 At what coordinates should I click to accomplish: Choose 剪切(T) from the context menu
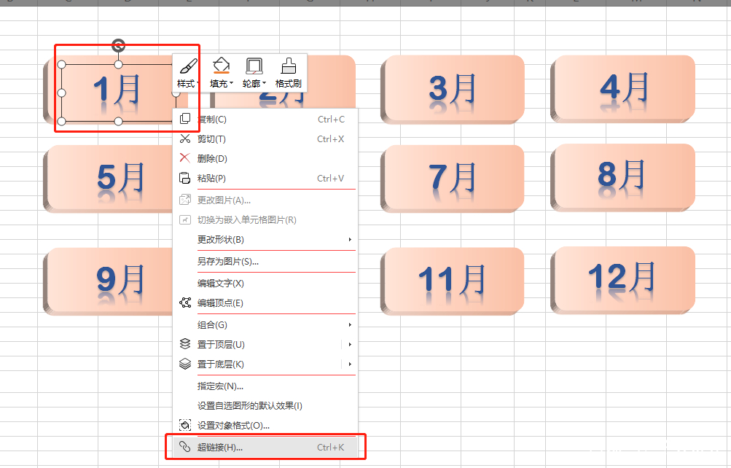click(265, 139)
